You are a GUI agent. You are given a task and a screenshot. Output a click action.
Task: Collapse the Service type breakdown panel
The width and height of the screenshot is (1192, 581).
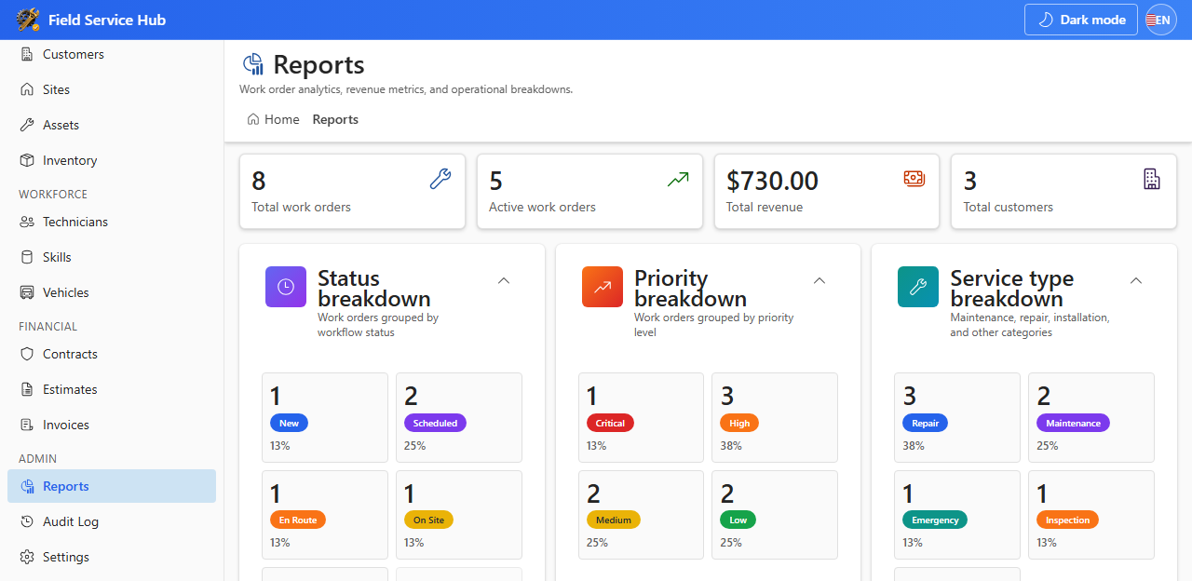1136,280
